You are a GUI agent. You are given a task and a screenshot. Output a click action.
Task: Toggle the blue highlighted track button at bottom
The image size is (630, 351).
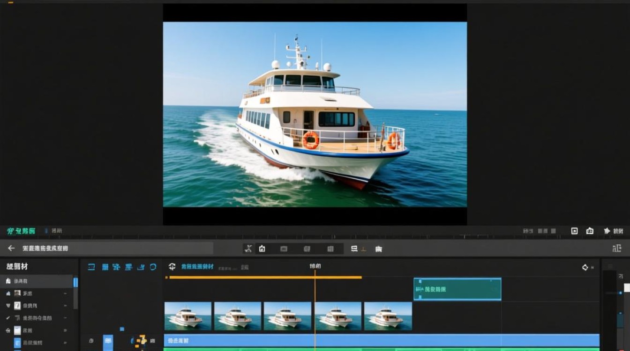(108, 341)
